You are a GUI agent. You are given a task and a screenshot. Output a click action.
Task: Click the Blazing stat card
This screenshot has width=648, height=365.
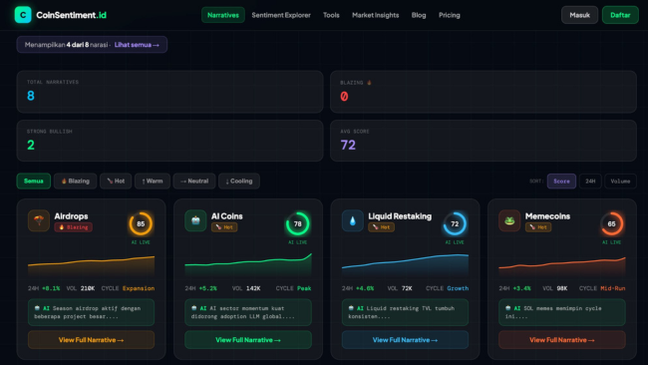pos(484,92)
